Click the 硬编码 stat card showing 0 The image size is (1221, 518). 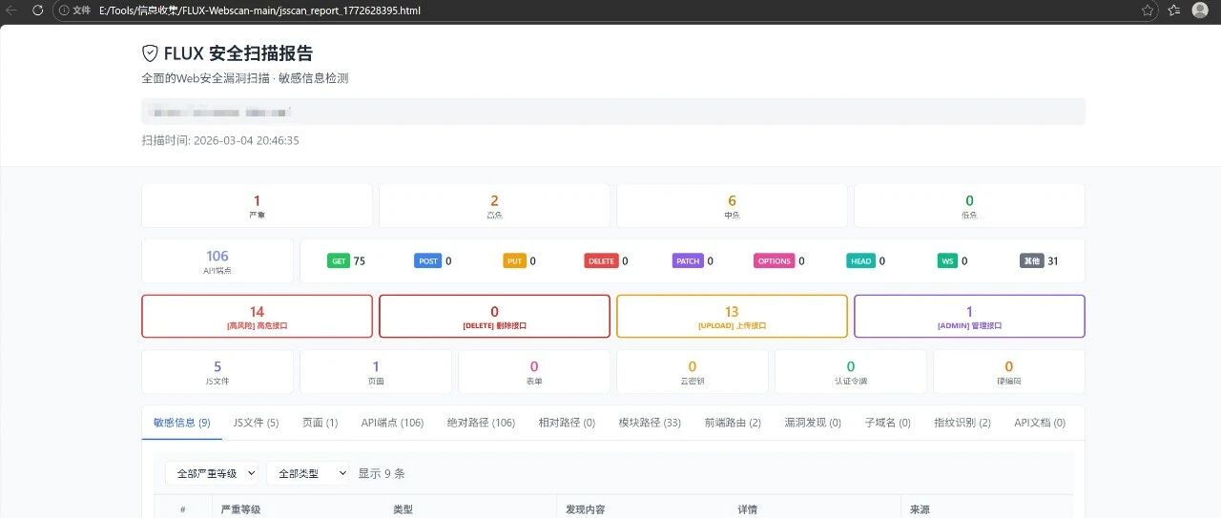(x=1009, y=372)
